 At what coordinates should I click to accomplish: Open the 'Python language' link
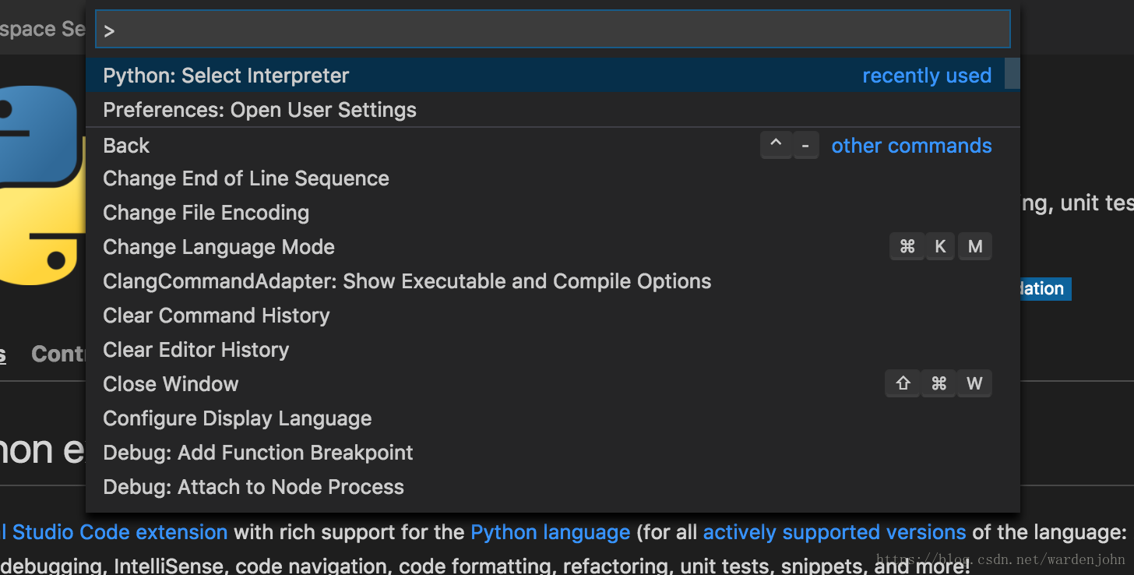tap(551, 533)
